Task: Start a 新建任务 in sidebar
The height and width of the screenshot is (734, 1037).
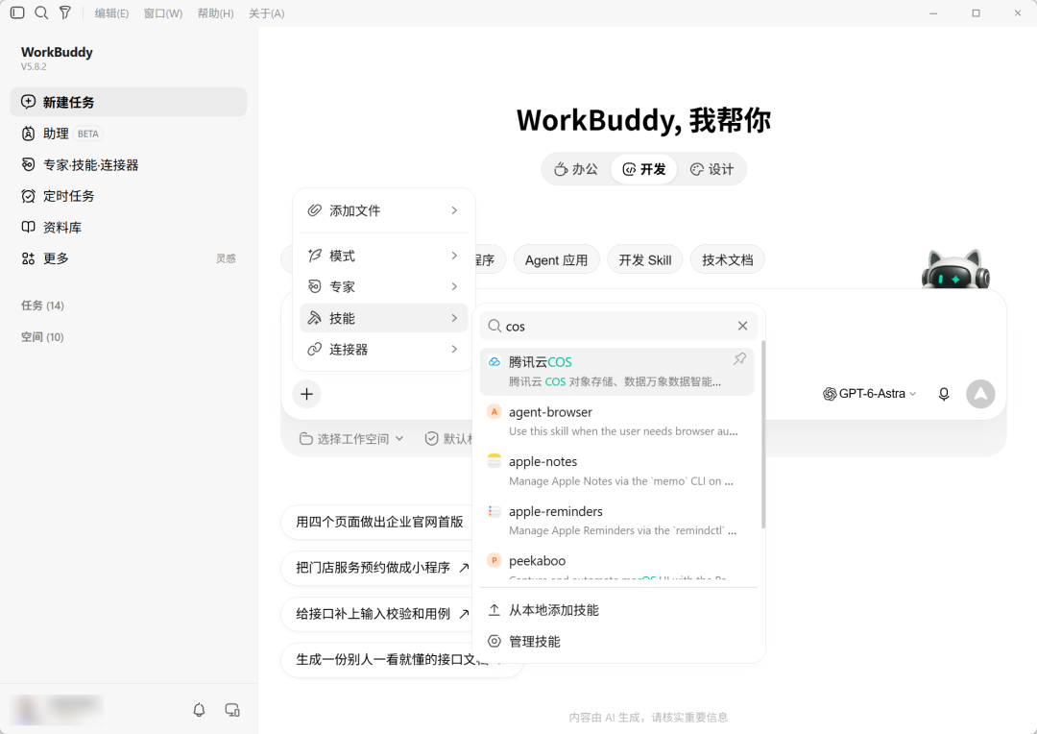Action: pyautogui.click(x=129, y=102)
